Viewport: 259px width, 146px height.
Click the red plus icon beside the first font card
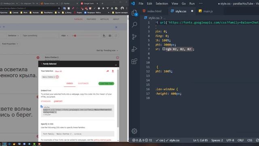tap(38, 58)
